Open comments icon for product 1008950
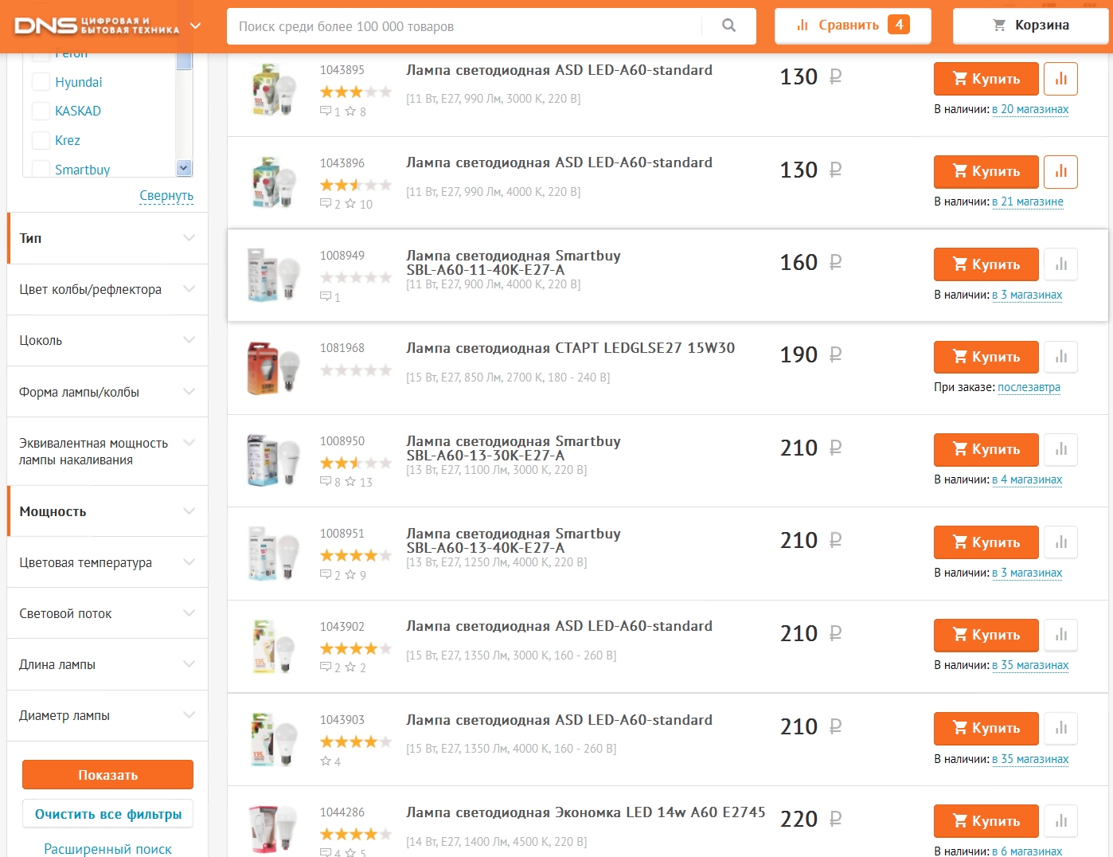This screenshot has width=1113, height=857. pyautogui.click(x=326, y=482)
